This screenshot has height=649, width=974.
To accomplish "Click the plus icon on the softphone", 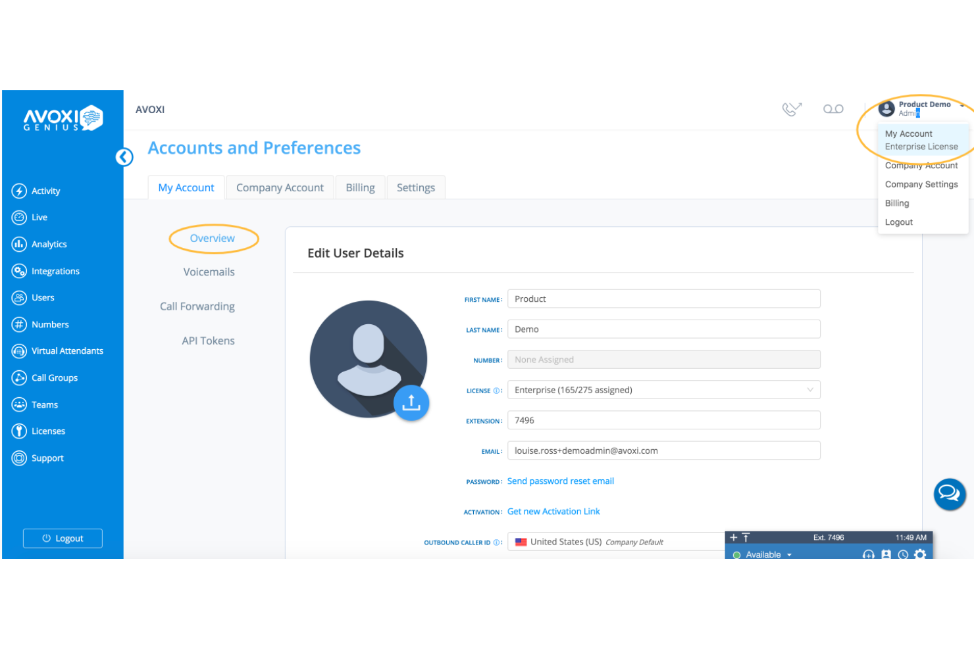I will [734, 537].
